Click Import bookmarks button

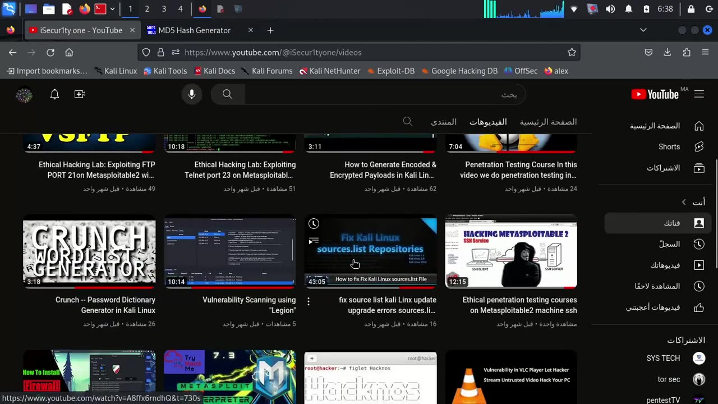pos(47,71)
